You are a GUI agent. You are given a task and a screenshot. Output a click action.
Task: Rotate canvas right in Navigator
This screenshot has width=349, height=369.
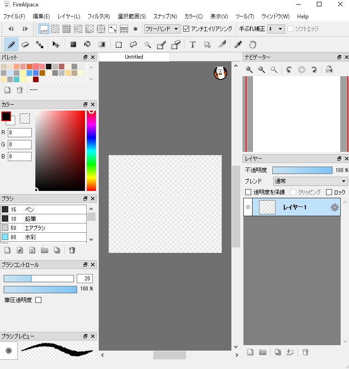(x=314, y=70)
